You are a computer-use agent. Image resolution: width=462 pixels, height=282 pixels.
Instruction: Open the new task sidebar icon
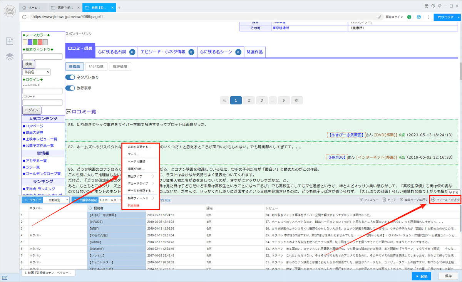[10, 41]
